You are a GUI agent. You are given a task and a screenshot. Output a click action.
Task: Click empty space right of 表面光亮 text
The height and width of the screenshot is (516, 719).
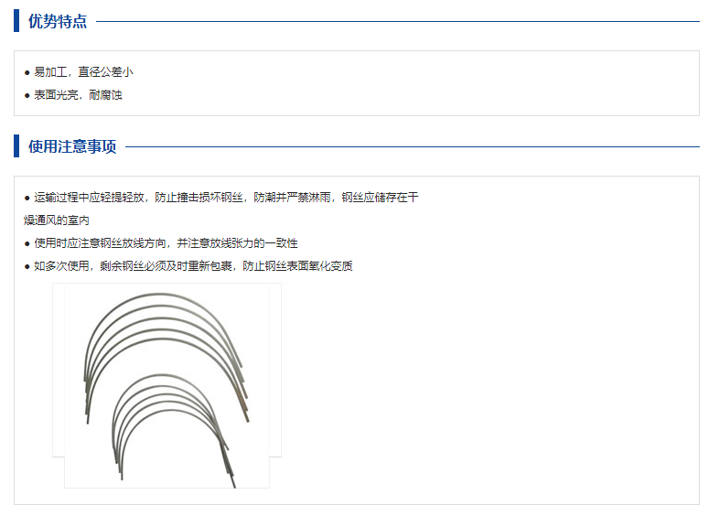pyautogui.click(x=412, y=94)
